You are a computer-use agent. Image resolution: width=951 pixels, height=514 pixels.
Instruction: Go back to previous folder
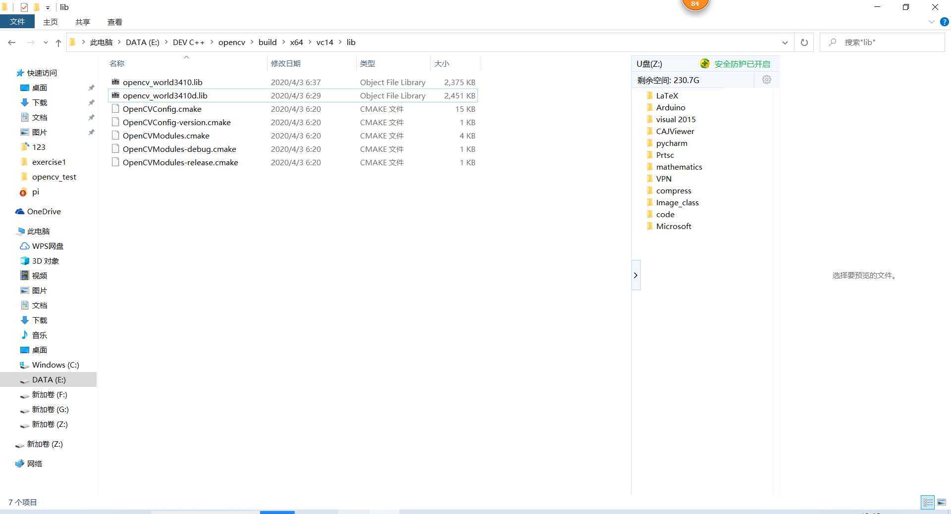pos(12,43)
